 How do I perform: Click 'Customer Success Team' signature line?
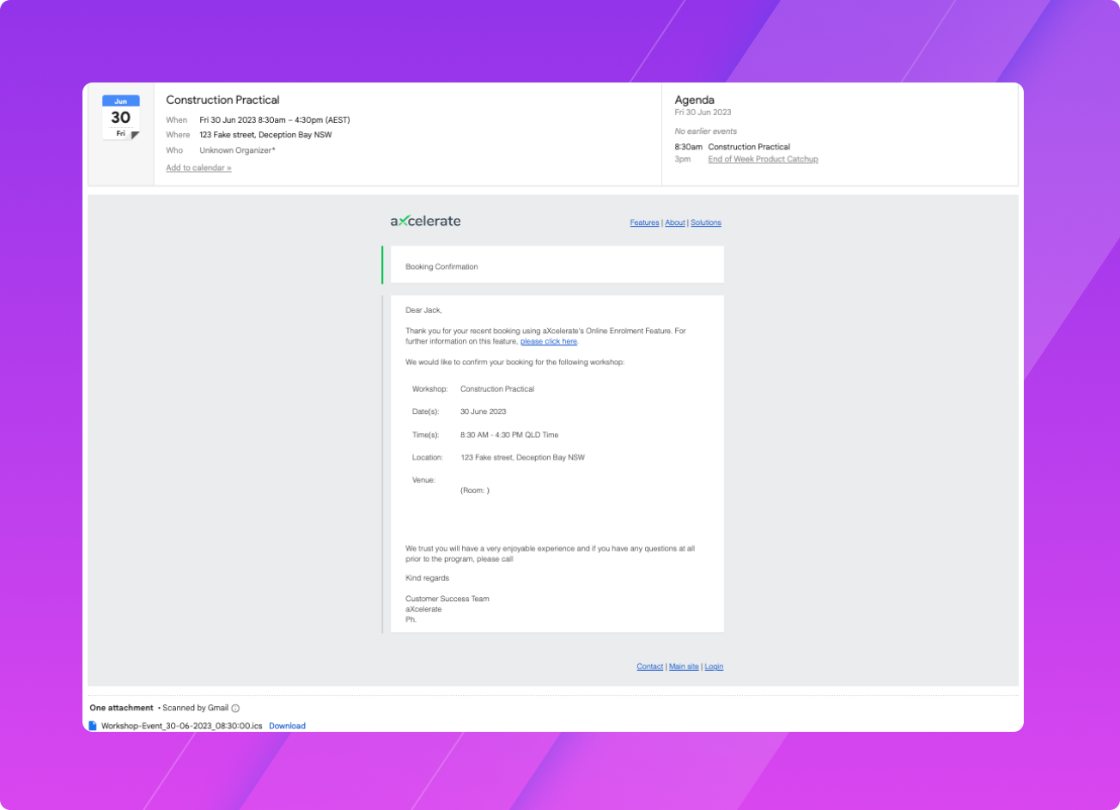click(447, 599)
